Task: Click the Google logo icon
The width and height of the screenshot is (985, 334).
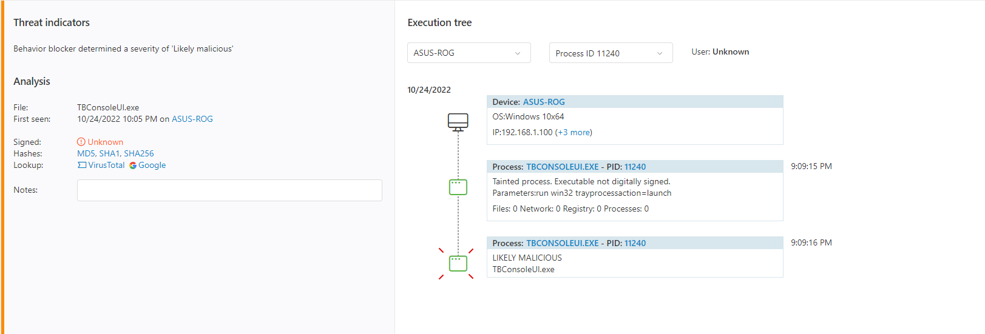Action: coord(133,165)
